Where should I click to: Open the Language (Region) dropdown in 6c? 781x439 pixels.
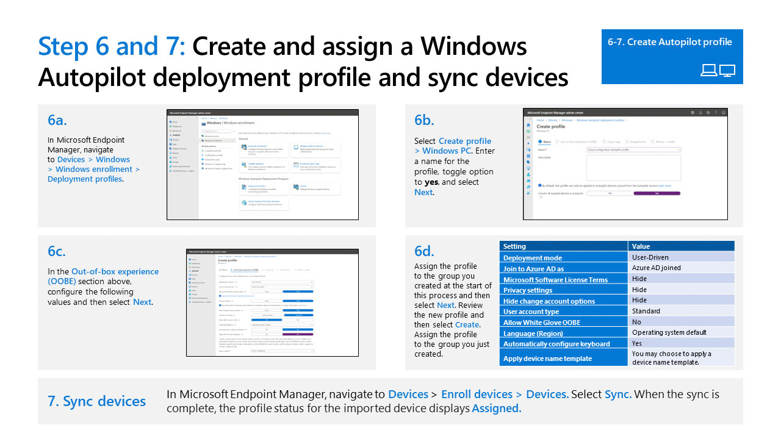[283, 325]
